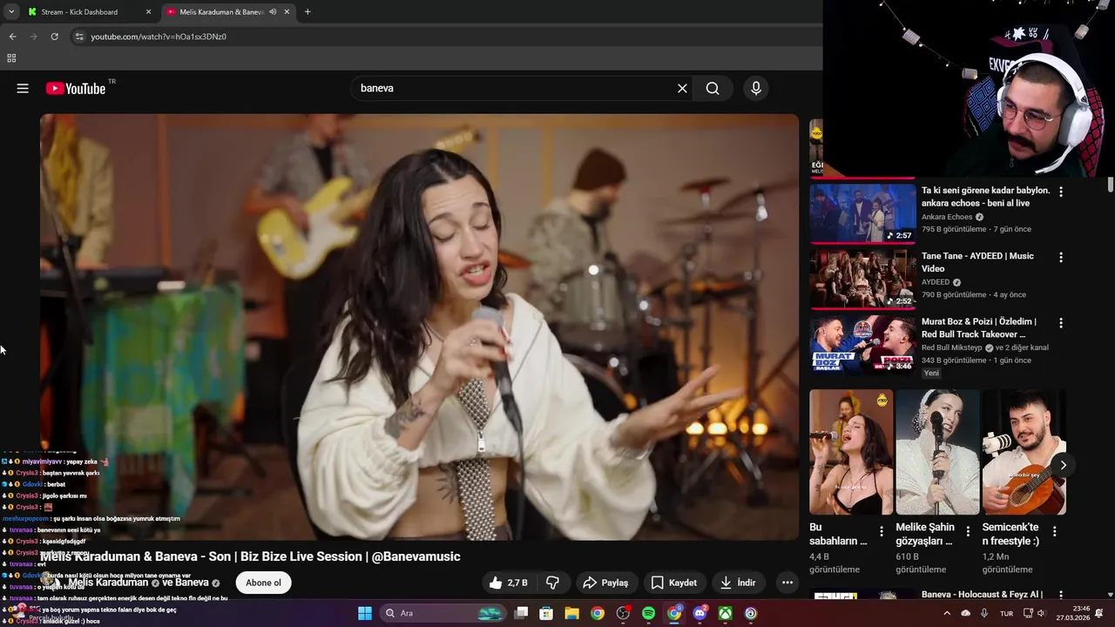This screenshot has height=627, width=1115.
Task: Go to the YouTube home logo
Action: coord(76,88)
